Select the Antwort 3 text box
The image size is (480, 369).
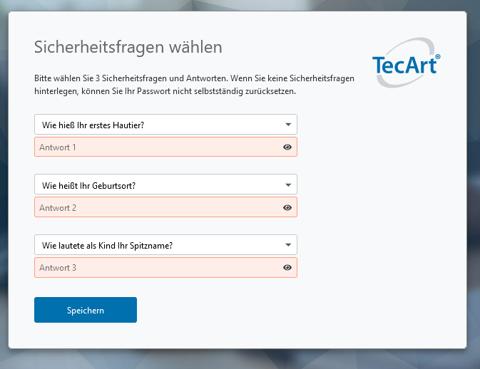pos(157,268)
